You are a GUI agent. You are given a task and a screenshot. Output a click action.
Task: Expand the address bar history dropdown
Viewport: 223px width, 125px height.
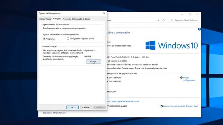click(158, 20)
